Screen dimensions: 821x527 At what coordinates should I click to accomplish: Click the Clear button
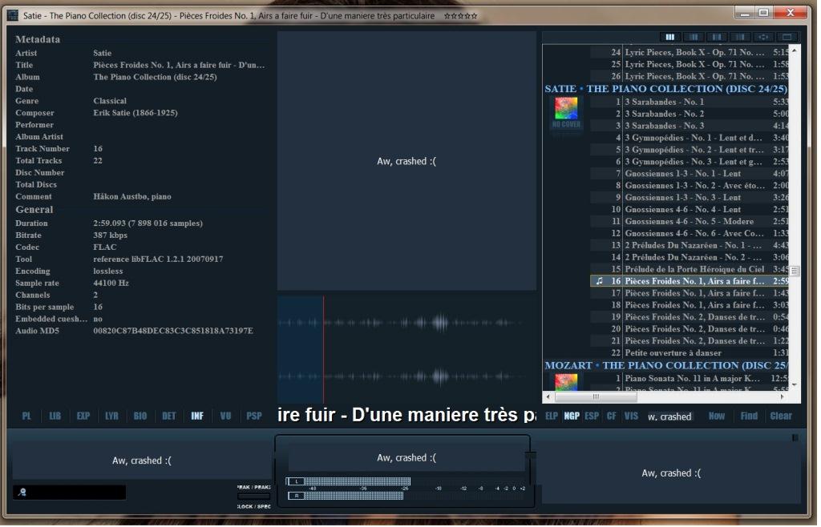781,416
